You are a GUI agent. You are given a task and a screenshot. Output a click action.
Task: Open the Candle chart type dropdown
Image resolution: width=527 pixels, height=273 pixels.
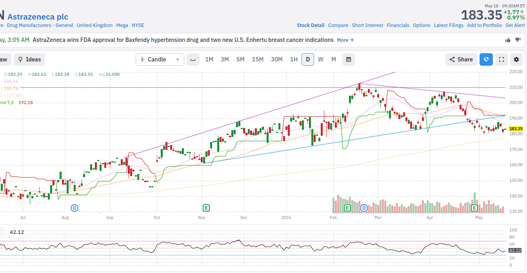coord(160,59)
